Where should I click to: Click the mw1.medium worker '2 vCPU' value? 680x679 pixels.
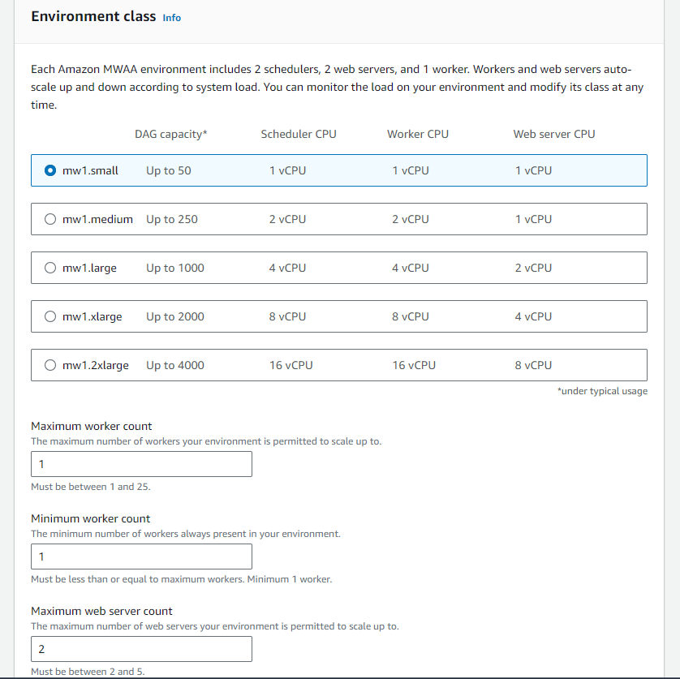[x=411, y=219]
